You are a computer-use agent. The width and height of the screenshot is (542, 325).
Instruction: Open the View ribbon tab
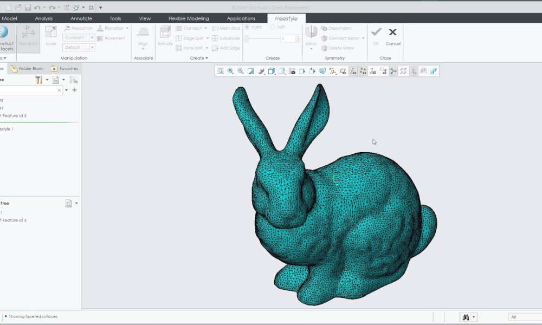(x=145, y=18)
